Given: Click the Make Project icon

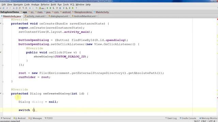Looking at the screenshot, I should click(36, 8).
